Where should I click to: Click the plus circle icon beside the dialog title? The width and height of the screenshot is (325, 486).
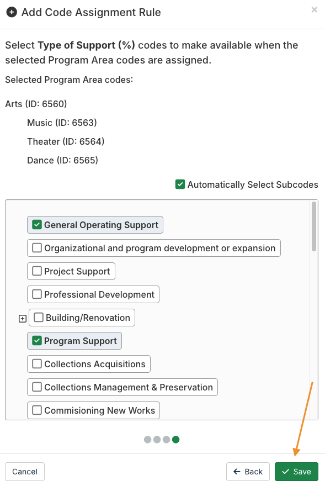pos(12,12)
